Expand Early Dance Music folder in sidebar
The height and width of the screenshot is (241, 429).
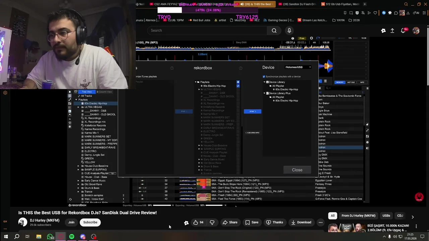tap(78, 181)
